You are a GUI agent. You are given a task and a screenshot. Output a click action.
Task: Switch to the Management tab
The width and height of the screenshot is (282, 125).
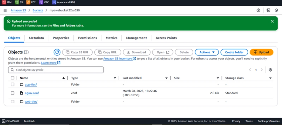(x=136, y=38)
